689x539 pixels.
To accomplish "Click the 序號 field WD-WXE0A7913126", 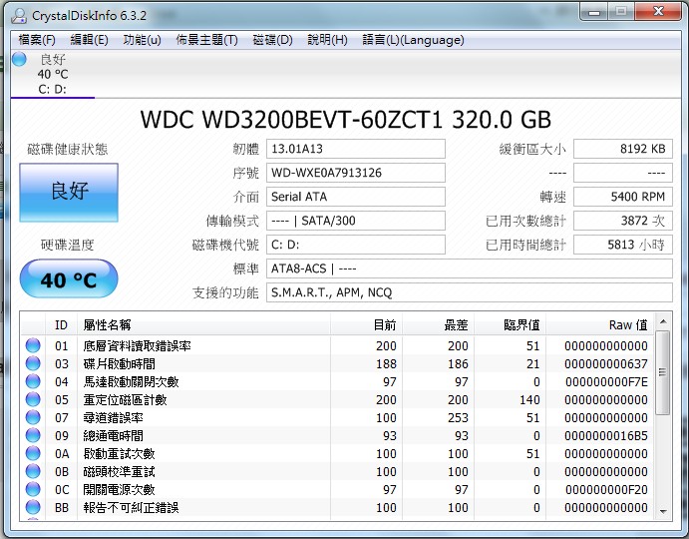I will [356, 173].
